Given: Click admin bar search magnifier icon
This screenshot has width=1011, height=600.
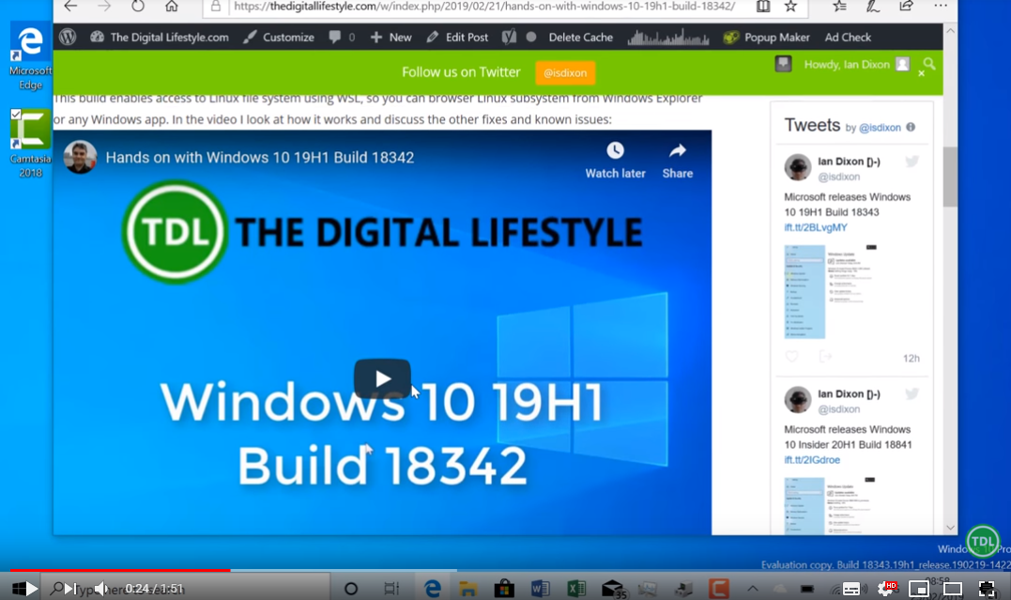Looking at the screenshot, I should [x=929, y=63].
